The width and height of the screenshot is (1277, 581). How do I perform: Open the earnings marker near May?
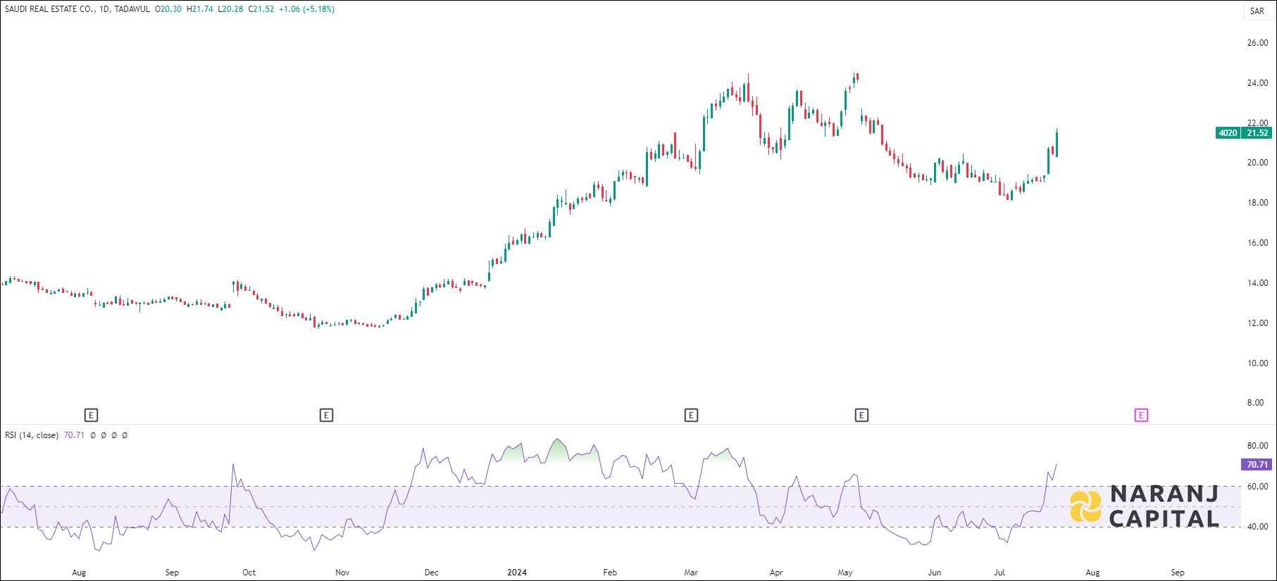click(x=861, y=416)
